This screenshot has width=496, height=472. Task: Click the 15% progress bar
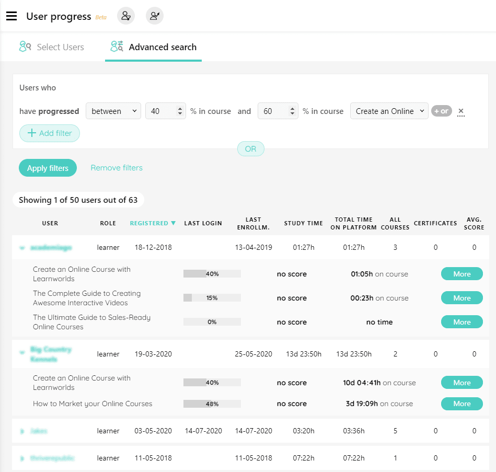point(212,298)
